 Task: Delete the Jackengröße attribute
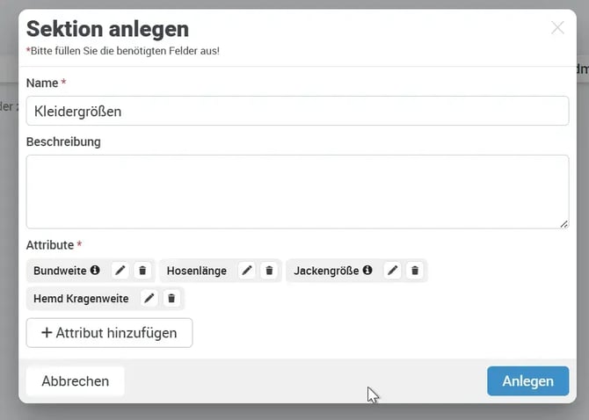pos(415,271)
